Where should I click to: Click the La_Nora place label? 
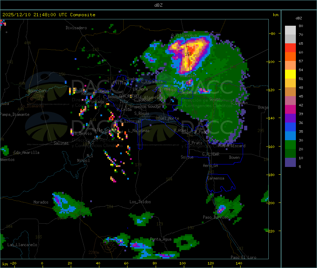[x=140, y=89]
